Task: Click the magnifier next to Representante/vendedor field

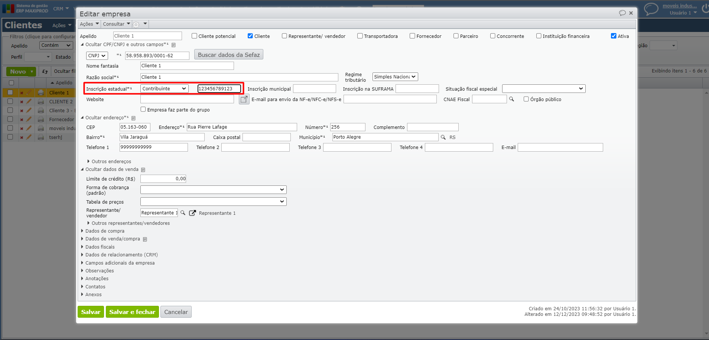Action: (x=183, y=213)
